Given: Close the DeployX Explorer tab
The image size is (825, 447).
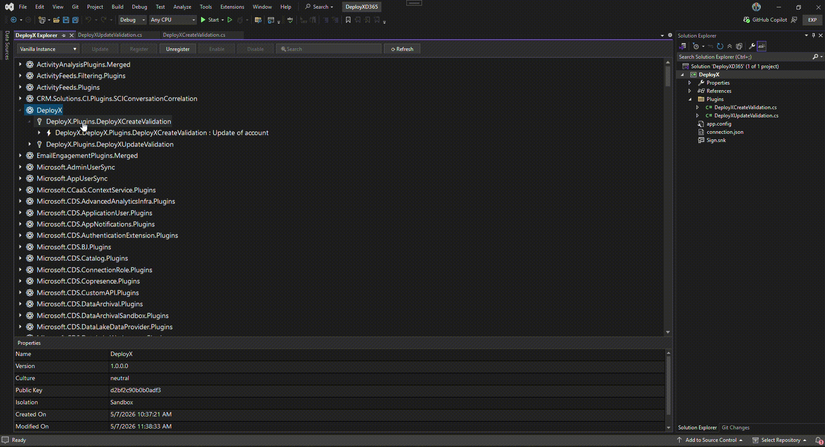Looking at the screenshot, I should click(x=72, y=35).
